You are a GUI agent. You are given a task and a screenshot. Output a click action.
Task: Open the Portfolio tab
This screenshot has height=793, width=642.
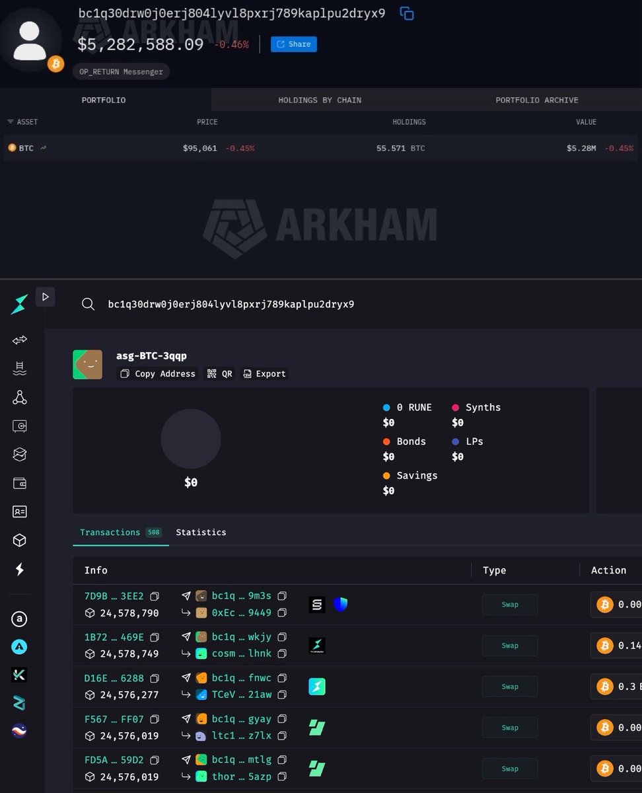pyautogui.click(x=104, y=100)
